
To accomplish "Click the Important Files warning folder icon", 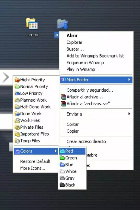I will point(17,134).
